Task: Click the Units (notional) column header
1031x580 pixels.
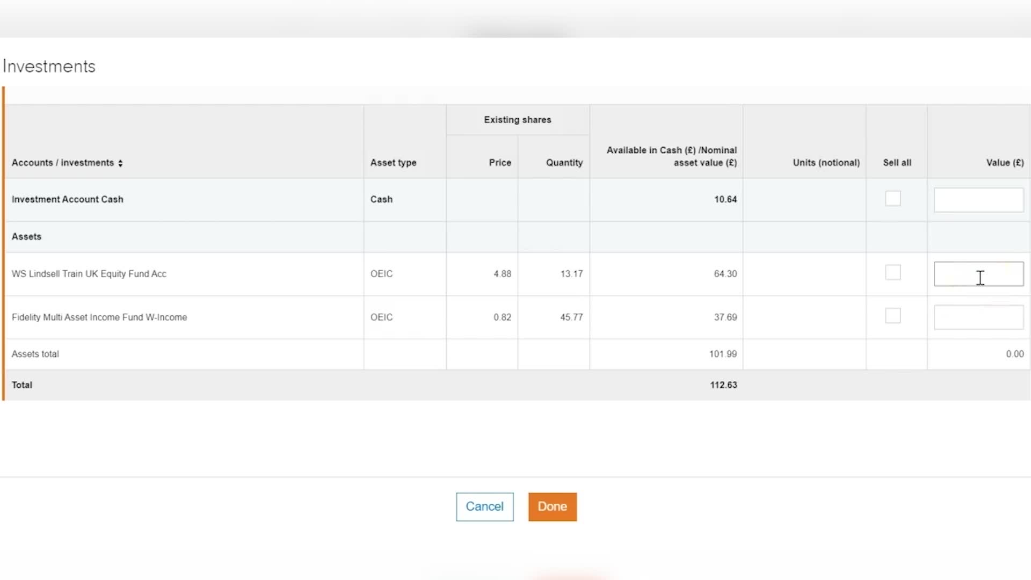Action: (x=826, y=163)
